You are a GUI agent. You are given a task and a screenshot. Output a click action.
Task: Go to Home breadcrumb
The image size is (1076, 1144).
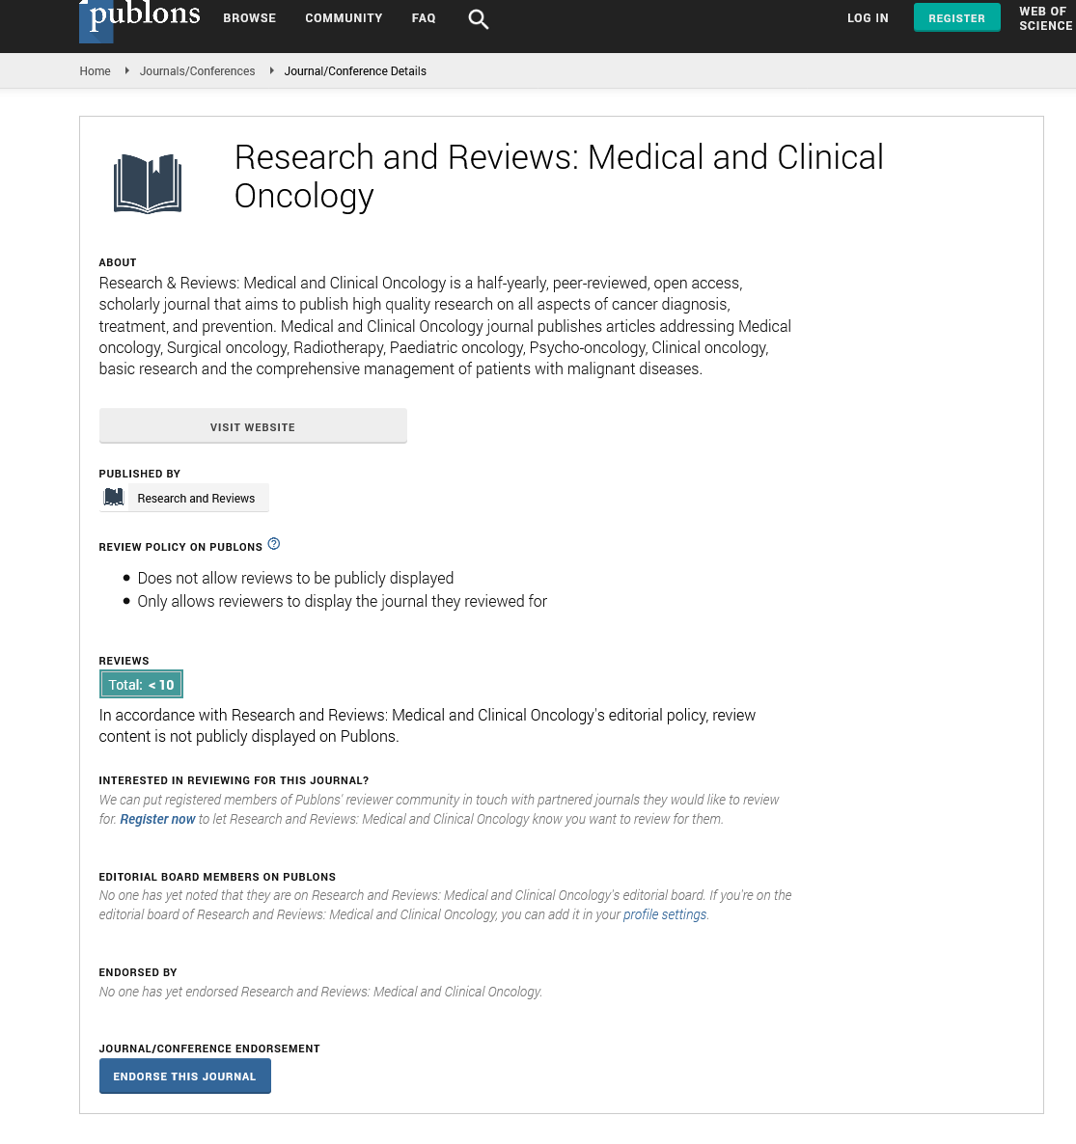click(95, 71)
